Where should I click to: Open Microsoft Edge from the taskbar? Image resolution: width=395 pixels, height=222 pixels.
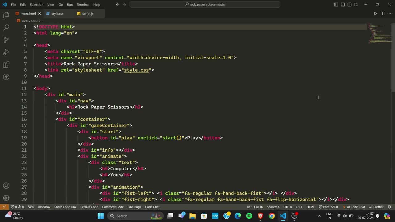coord(238,216)
